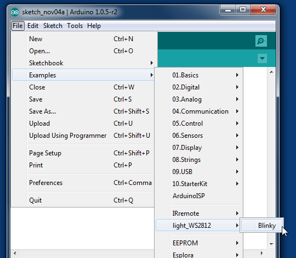The image size is (296, 258).
Task: Select Page Setup menu entry
Action: pos(83,153)
